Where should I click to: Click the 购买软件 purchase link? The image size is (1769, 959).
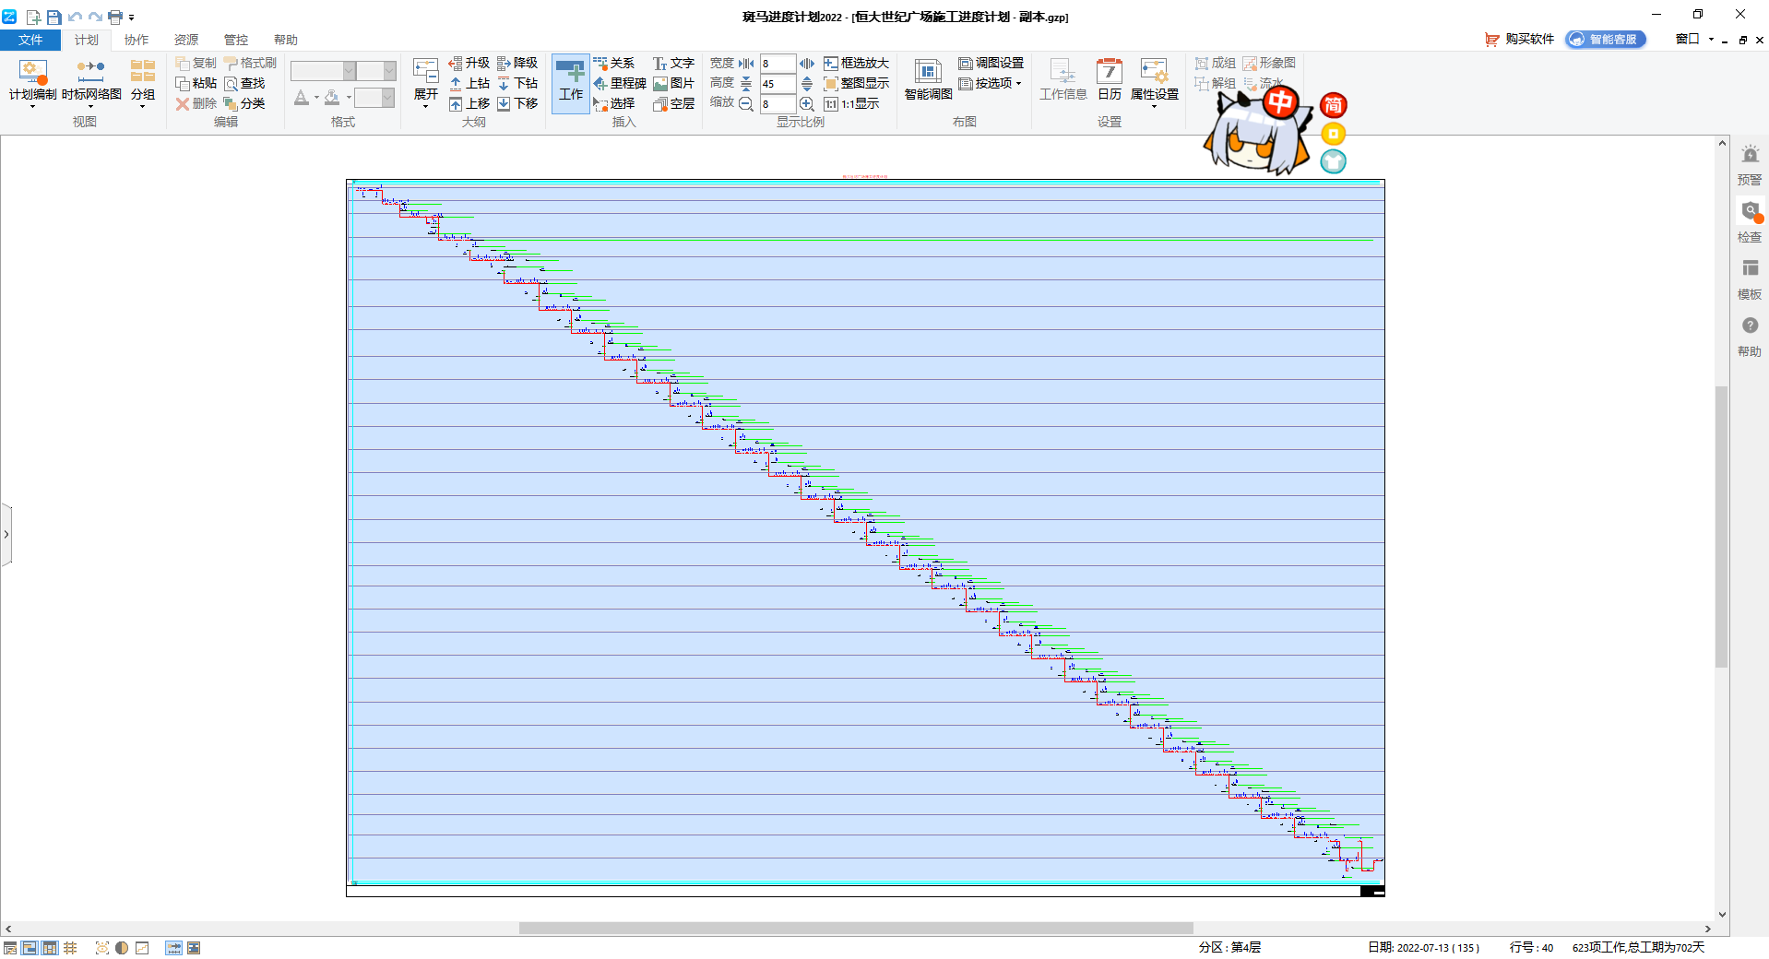(1519, 39)
